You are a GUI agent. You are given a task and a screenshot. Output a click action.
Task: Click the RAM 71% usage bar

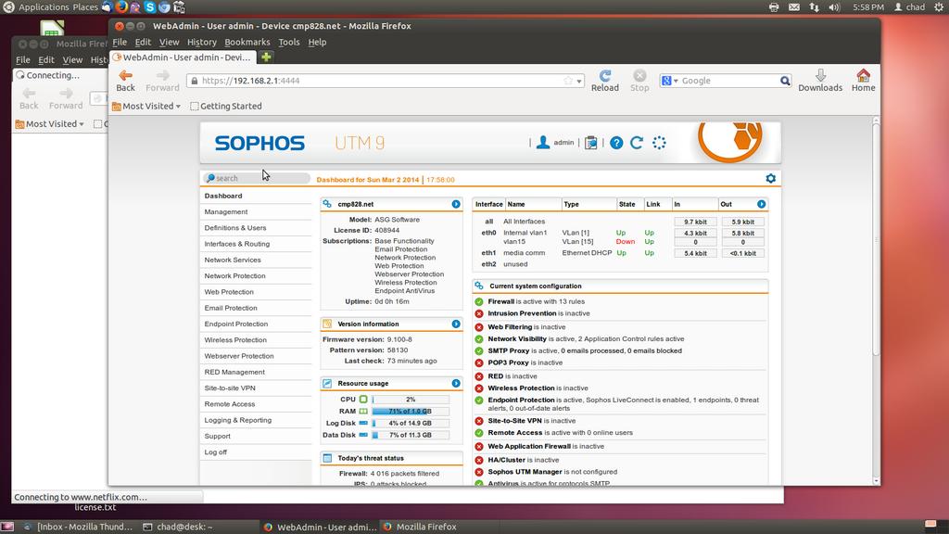(411, 411)
